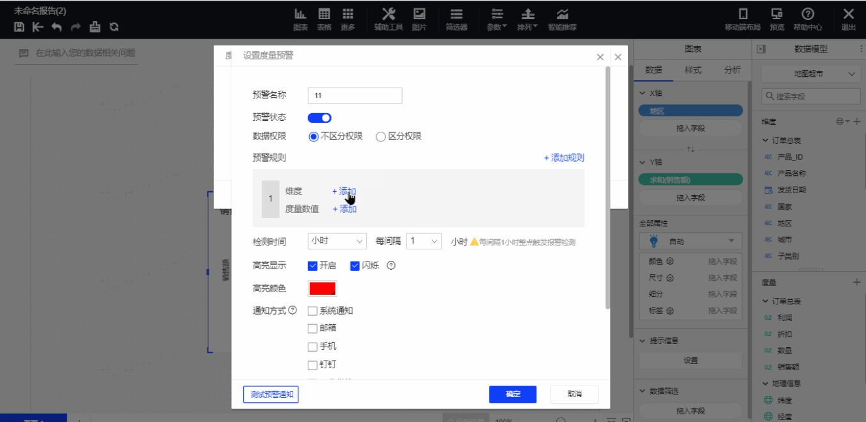Open the 表格 table tool
866x422 pixels.
325,19
